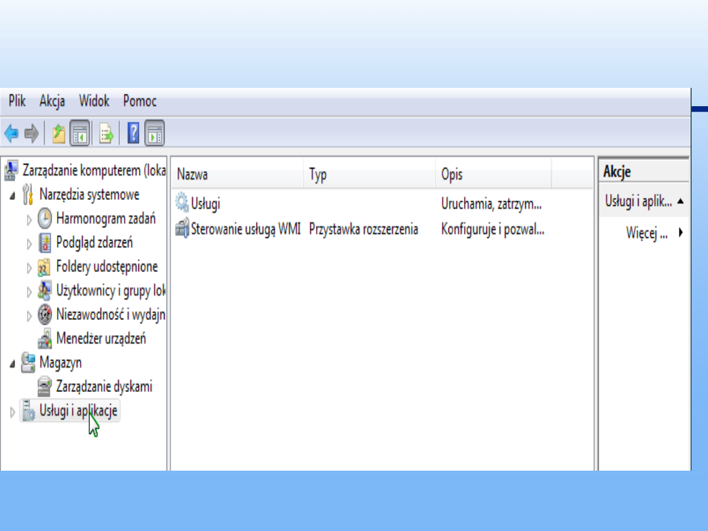Expand the Usługi i aplikacje tree node
708x531 pixels.
pos(10,412)
